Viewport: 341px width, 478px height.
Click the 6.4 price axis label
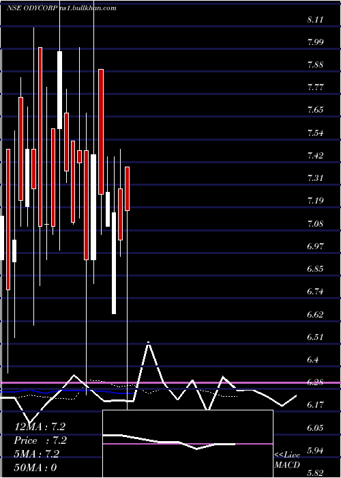[313, 359]
